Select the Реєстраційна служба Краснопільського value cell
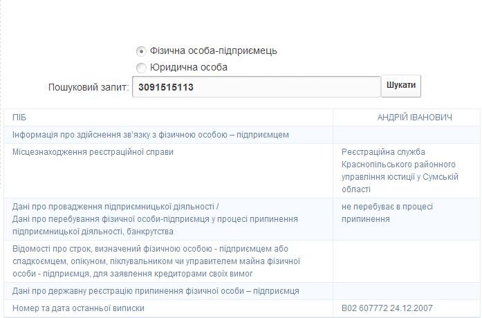482x318 pixels. pos(400,170)
